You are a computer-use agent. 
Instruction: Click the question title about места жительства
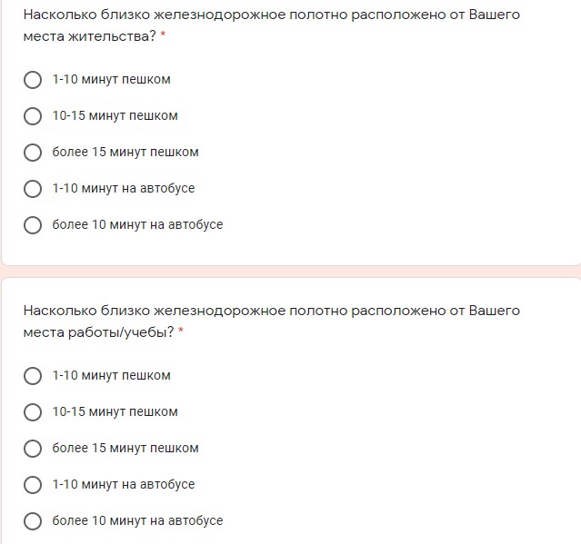[272, 25]
